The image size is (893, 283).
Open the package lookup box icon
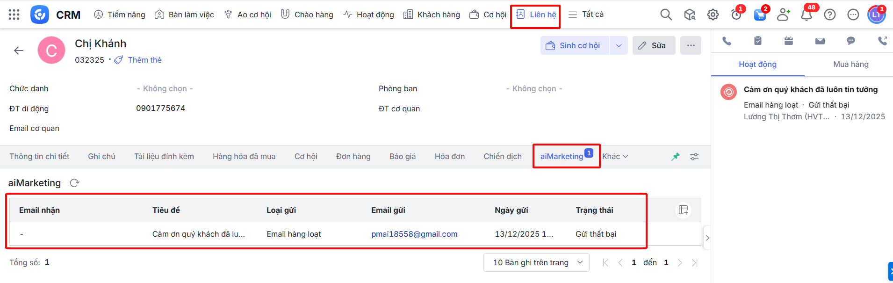tap(690, 15)
